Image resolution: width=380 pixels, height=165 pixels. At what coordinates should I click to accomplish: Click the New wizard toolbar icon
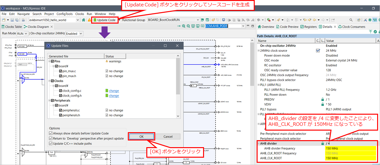4,20
